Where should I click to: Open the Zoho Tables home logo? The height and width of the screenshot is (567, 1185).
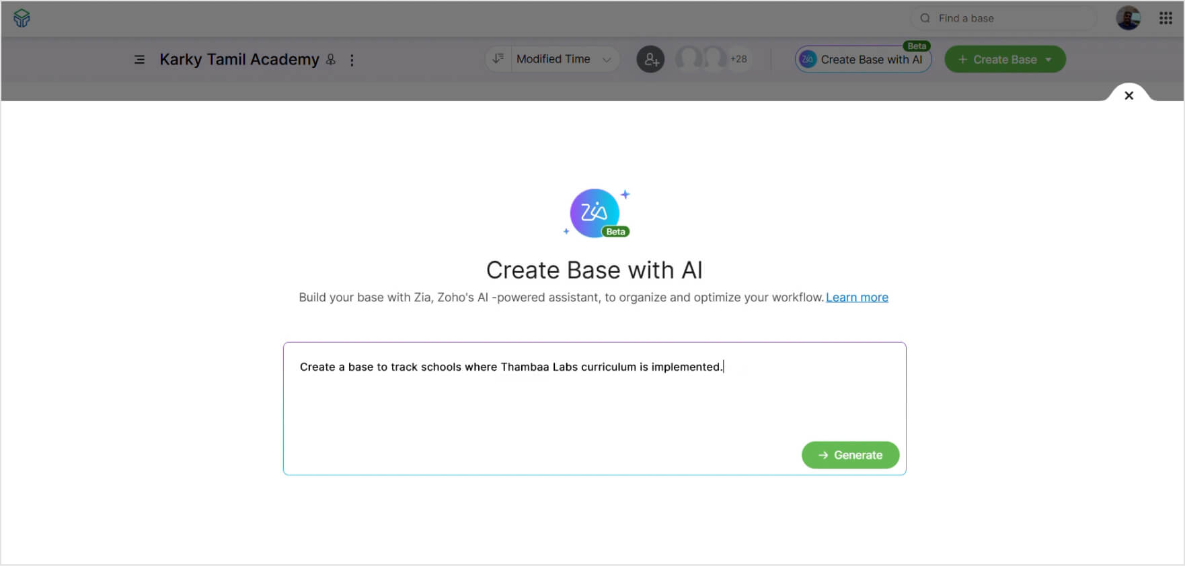tap(22, 18)
